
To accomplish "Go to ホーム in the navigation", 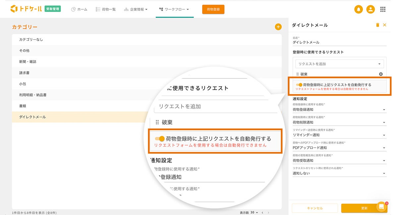I will (x=79, y=9).
